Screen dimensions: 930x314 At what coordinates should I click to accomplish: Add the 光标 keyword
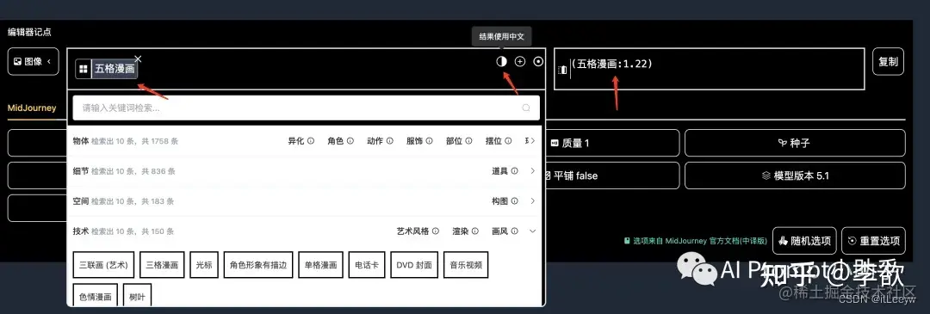point(204,265)
